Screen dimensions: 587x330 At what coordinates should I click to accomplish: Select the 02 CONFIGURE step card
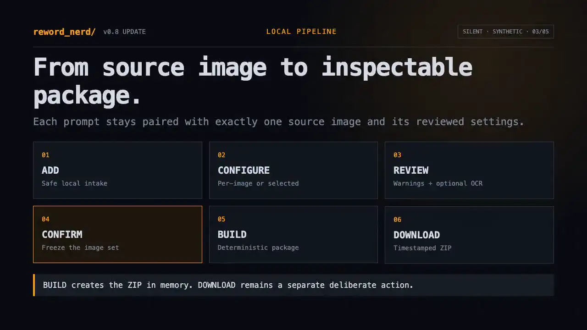point(293,170)
